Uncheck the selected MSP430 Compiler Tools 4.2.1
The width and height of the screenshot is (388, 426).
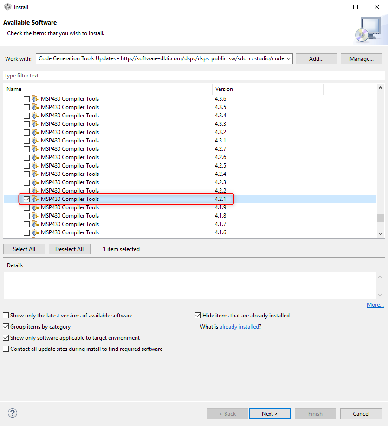coord(26,199)
